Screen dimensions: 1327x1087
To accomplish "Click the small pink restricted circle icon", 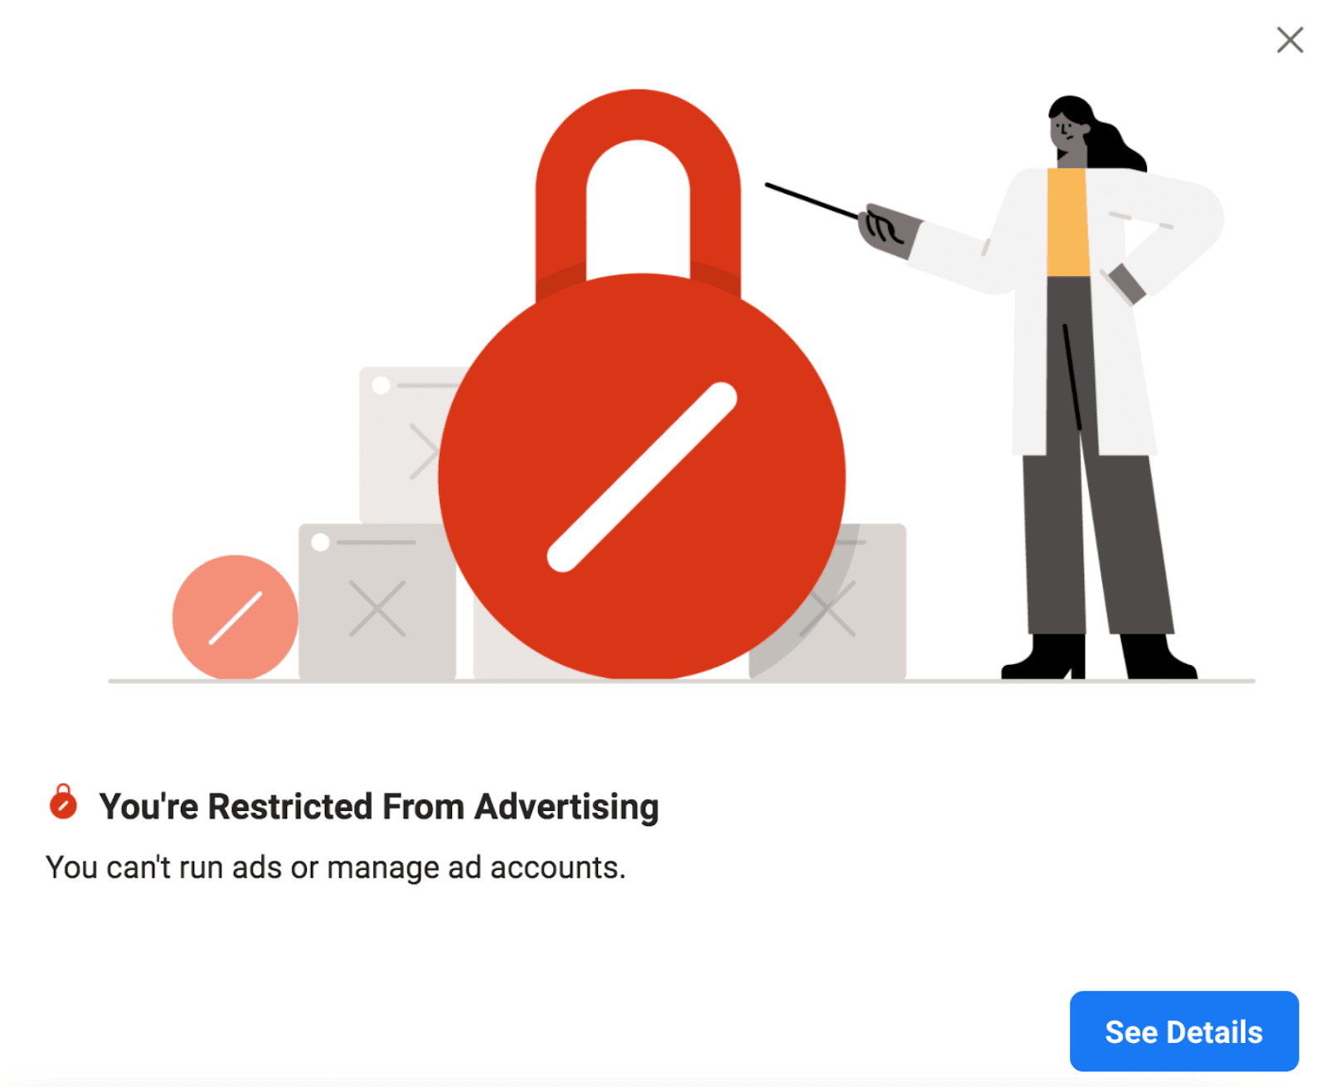I will tap(235, 617).
